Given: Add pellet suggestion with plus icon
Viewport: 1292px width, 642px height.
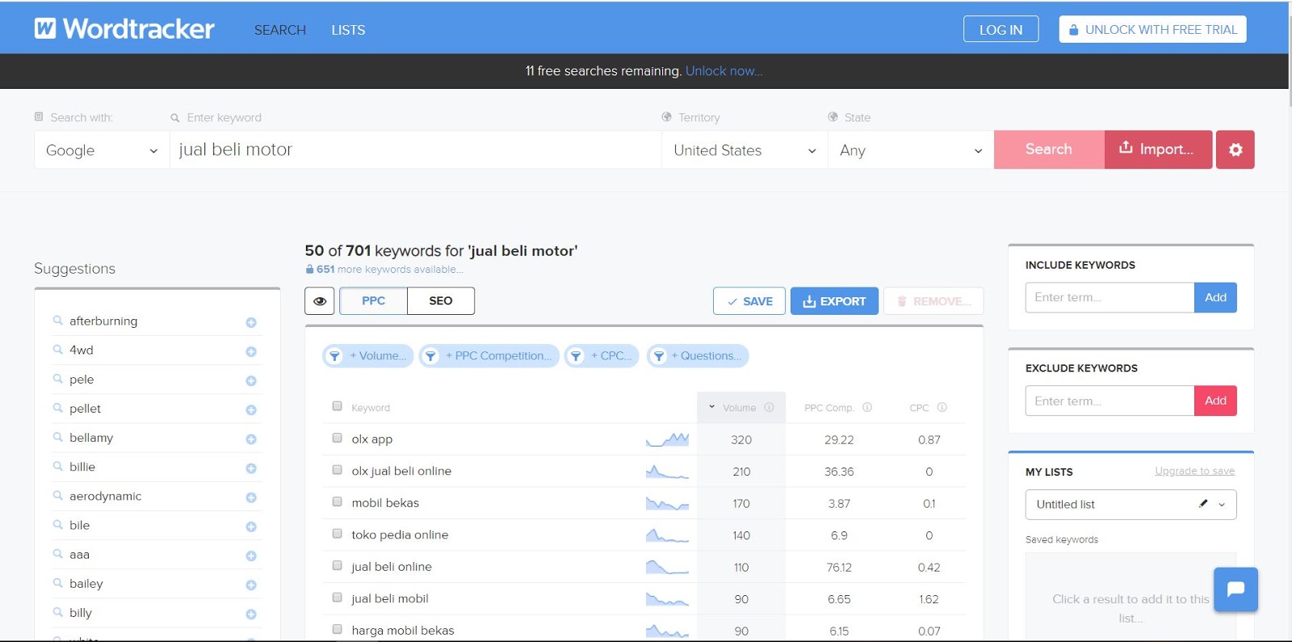Looking at the screenshot, I should 251,409.
